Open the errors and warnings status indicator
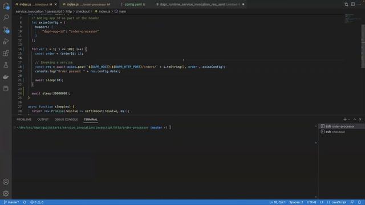Screen dimensions: 365x205 pos(36,202)
